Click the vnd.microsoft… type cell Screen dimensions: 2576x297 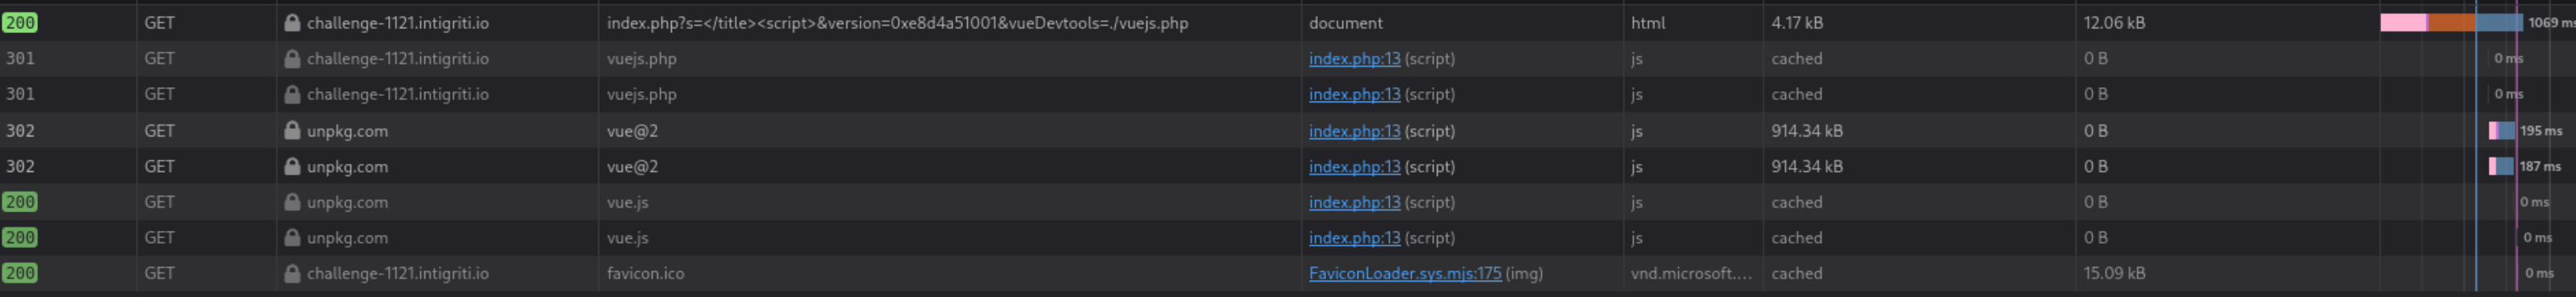coord(1691,273)
